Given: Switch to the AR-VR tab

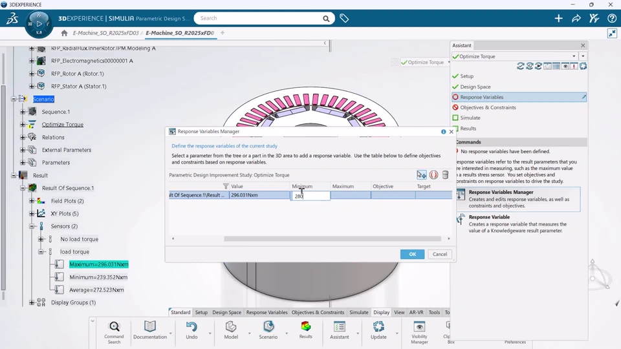Looking at the screenshot, I should point(416,312).
